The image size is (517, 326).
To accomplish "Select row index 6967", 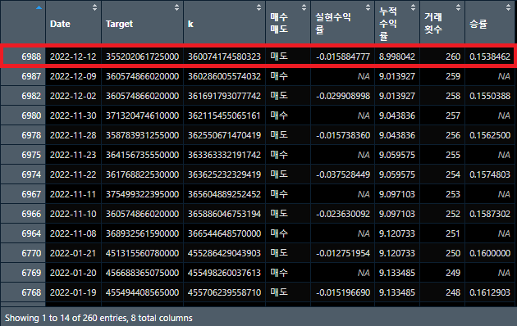I will 31,194.
